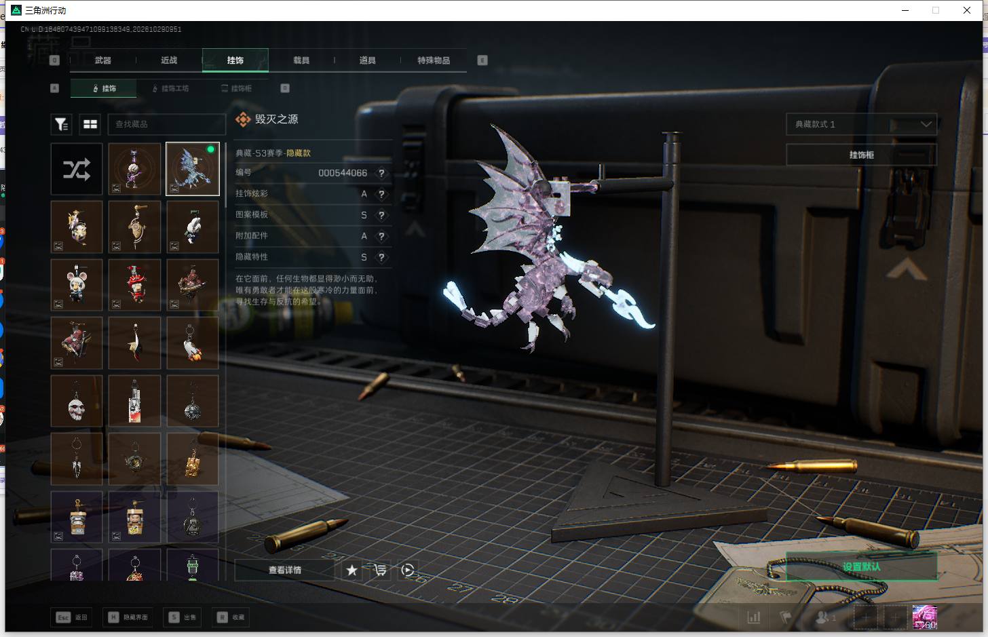Viewport: 988px width, 637px height.
Task: Switch the grid layout view icon
Action: click(x=90, y=124)
